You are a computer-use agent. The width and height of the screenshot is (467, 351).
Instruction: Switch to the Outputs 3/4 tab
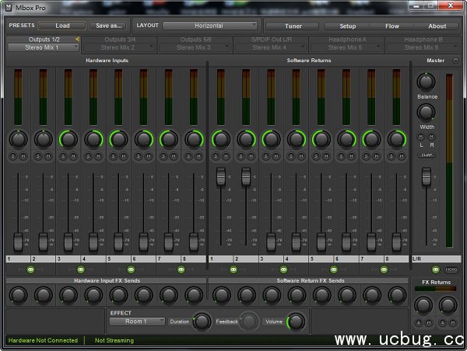[x=119, y=40]
